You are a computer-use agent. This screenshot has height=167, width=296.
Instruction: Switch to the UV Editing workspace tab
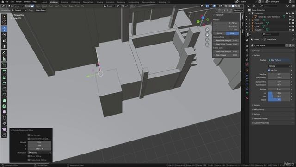point(75,2)
